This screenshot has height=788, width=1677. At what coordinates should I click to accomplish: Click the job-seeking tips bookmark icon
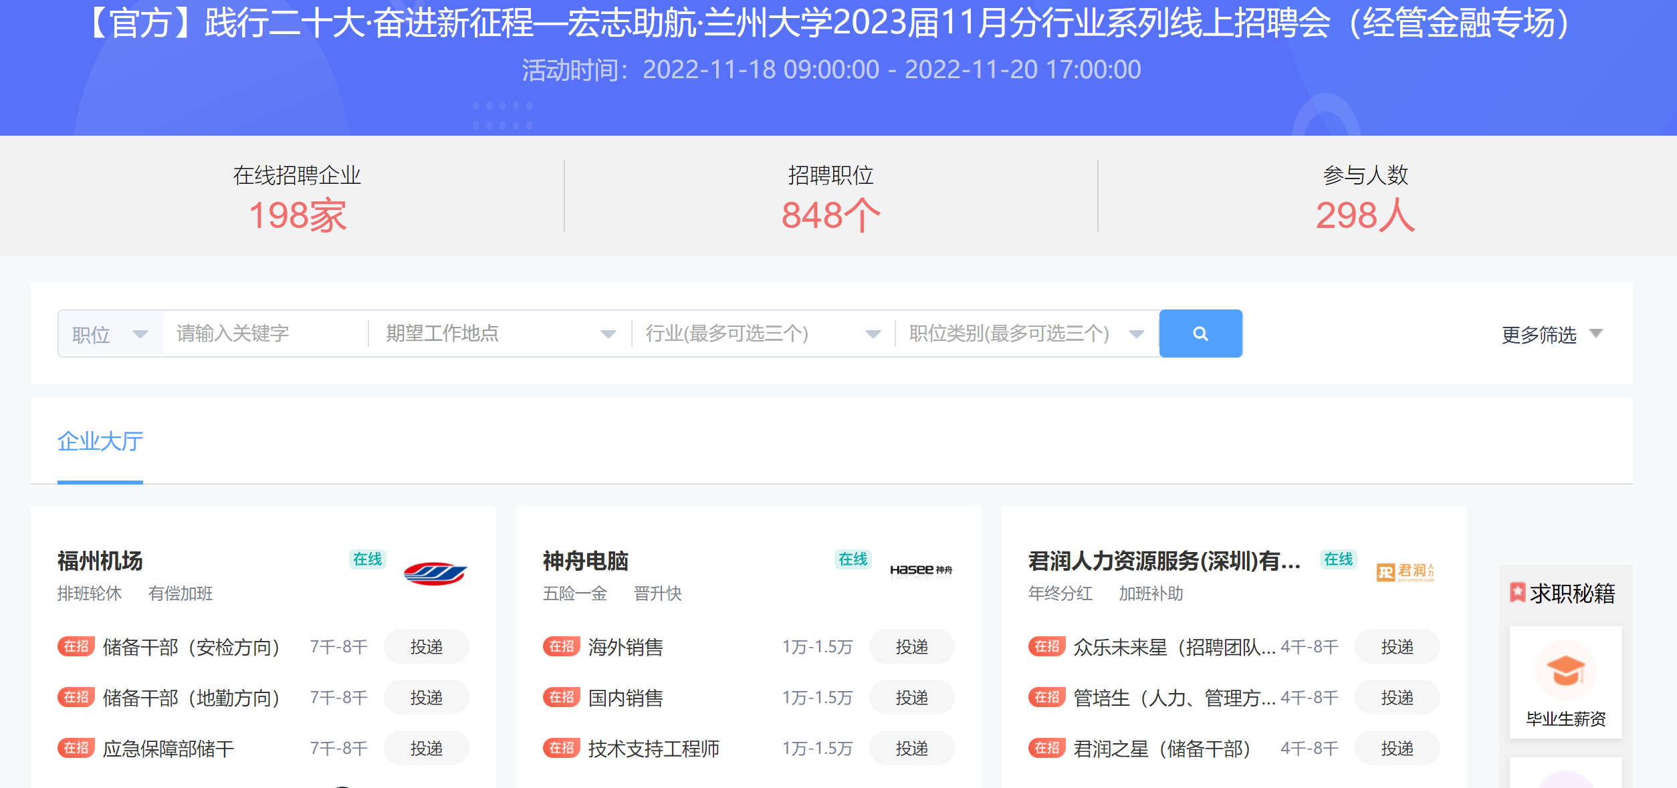pyautogui.click(x=1517, y=592)
